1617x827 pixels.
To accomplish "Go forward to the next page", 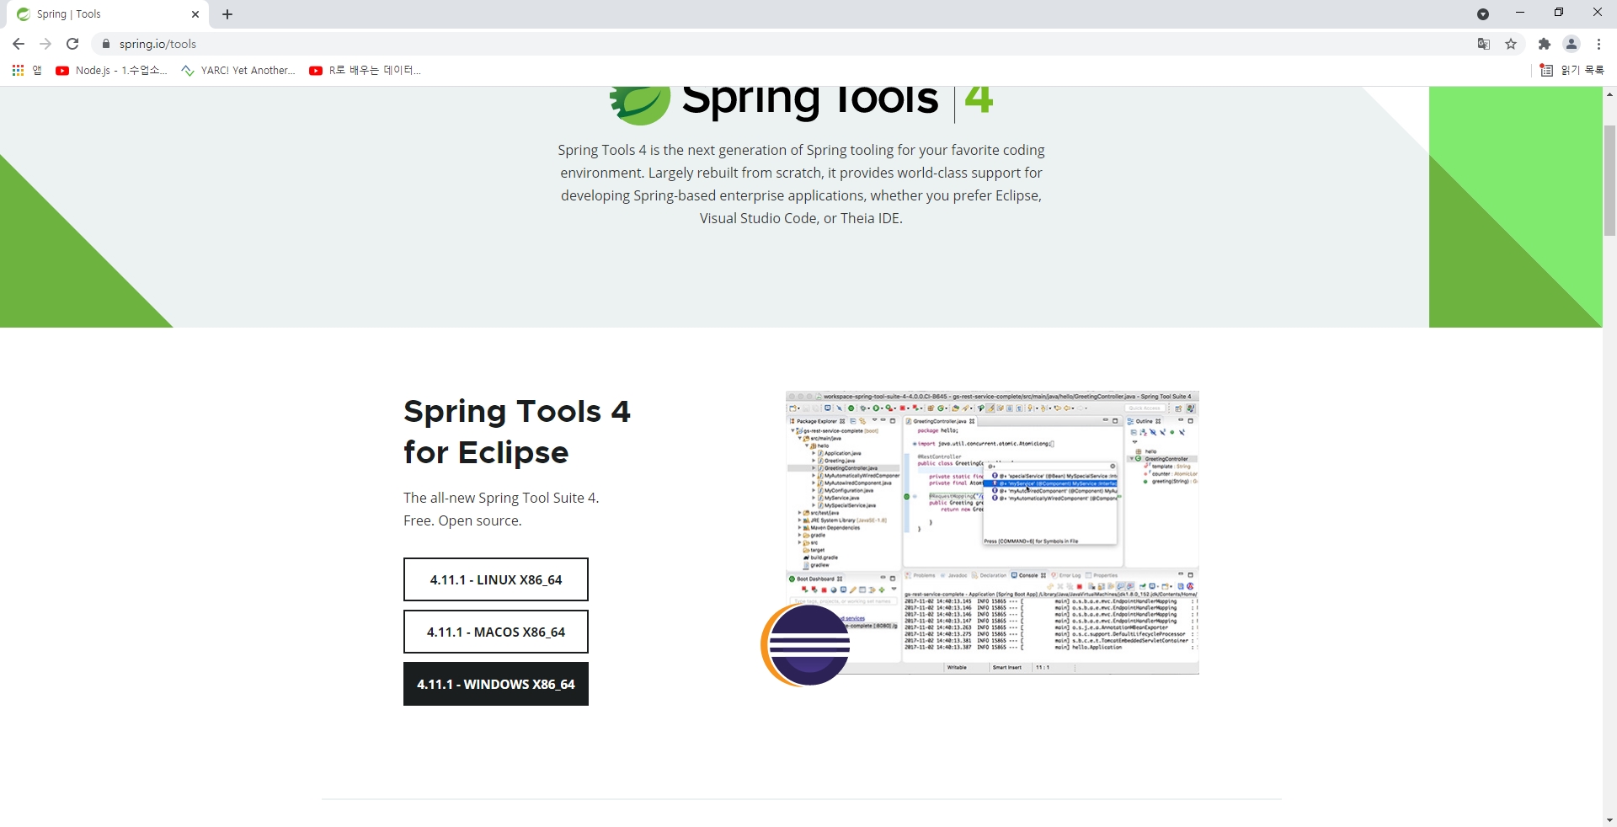I will click(x=45, y=44).
